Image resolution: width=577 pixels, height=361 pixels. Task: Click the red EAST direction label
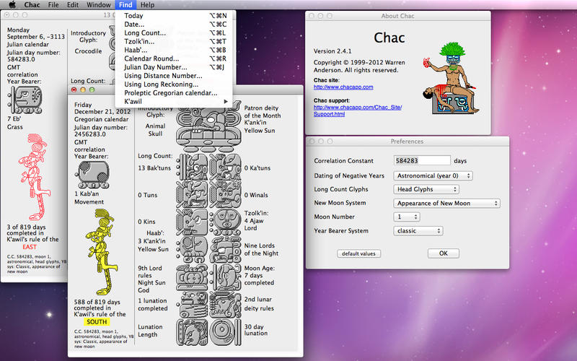point(30,247)
